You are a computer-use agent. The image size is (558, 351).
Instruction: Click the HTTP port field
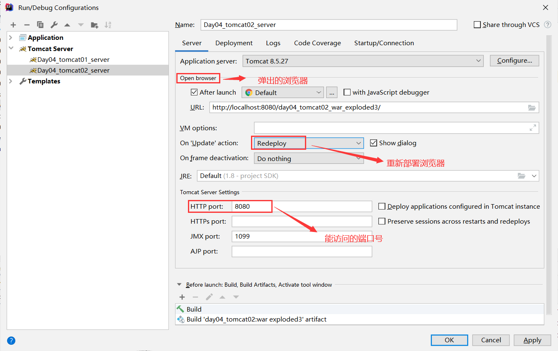(x=302, y=206)
